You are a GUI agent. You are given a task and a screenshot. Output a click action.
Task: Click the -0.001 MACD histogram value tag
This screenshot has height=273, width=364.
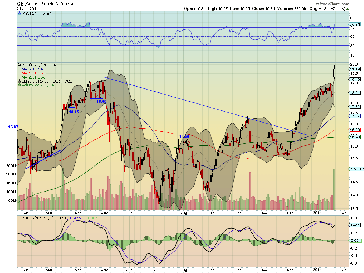(355, 241)
